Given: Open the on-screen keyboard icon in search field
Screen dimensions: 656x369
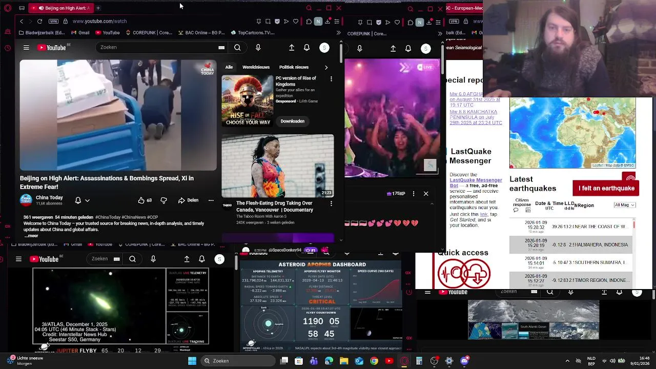Looking at the screenshot, I should coord(221,47).
